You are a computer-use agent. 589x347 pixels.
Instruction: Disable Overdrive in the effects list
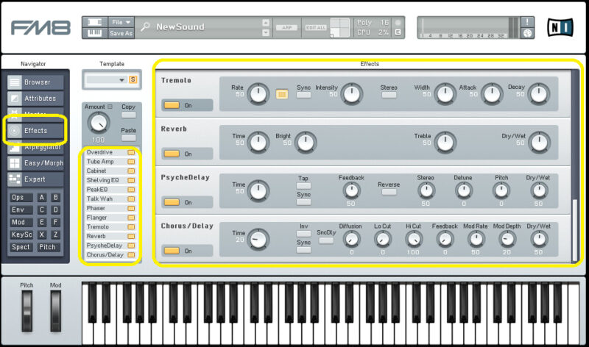pos(132,152)
